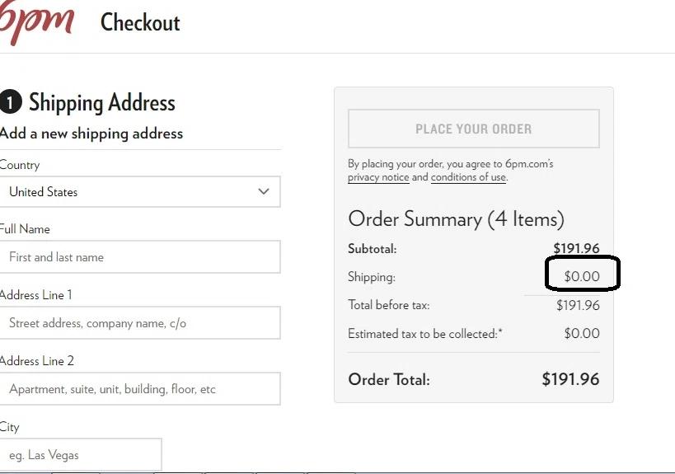Click the Order Total amount in bold
The height and width of the screenshot is (474, 675).
[x=570, y=379]
